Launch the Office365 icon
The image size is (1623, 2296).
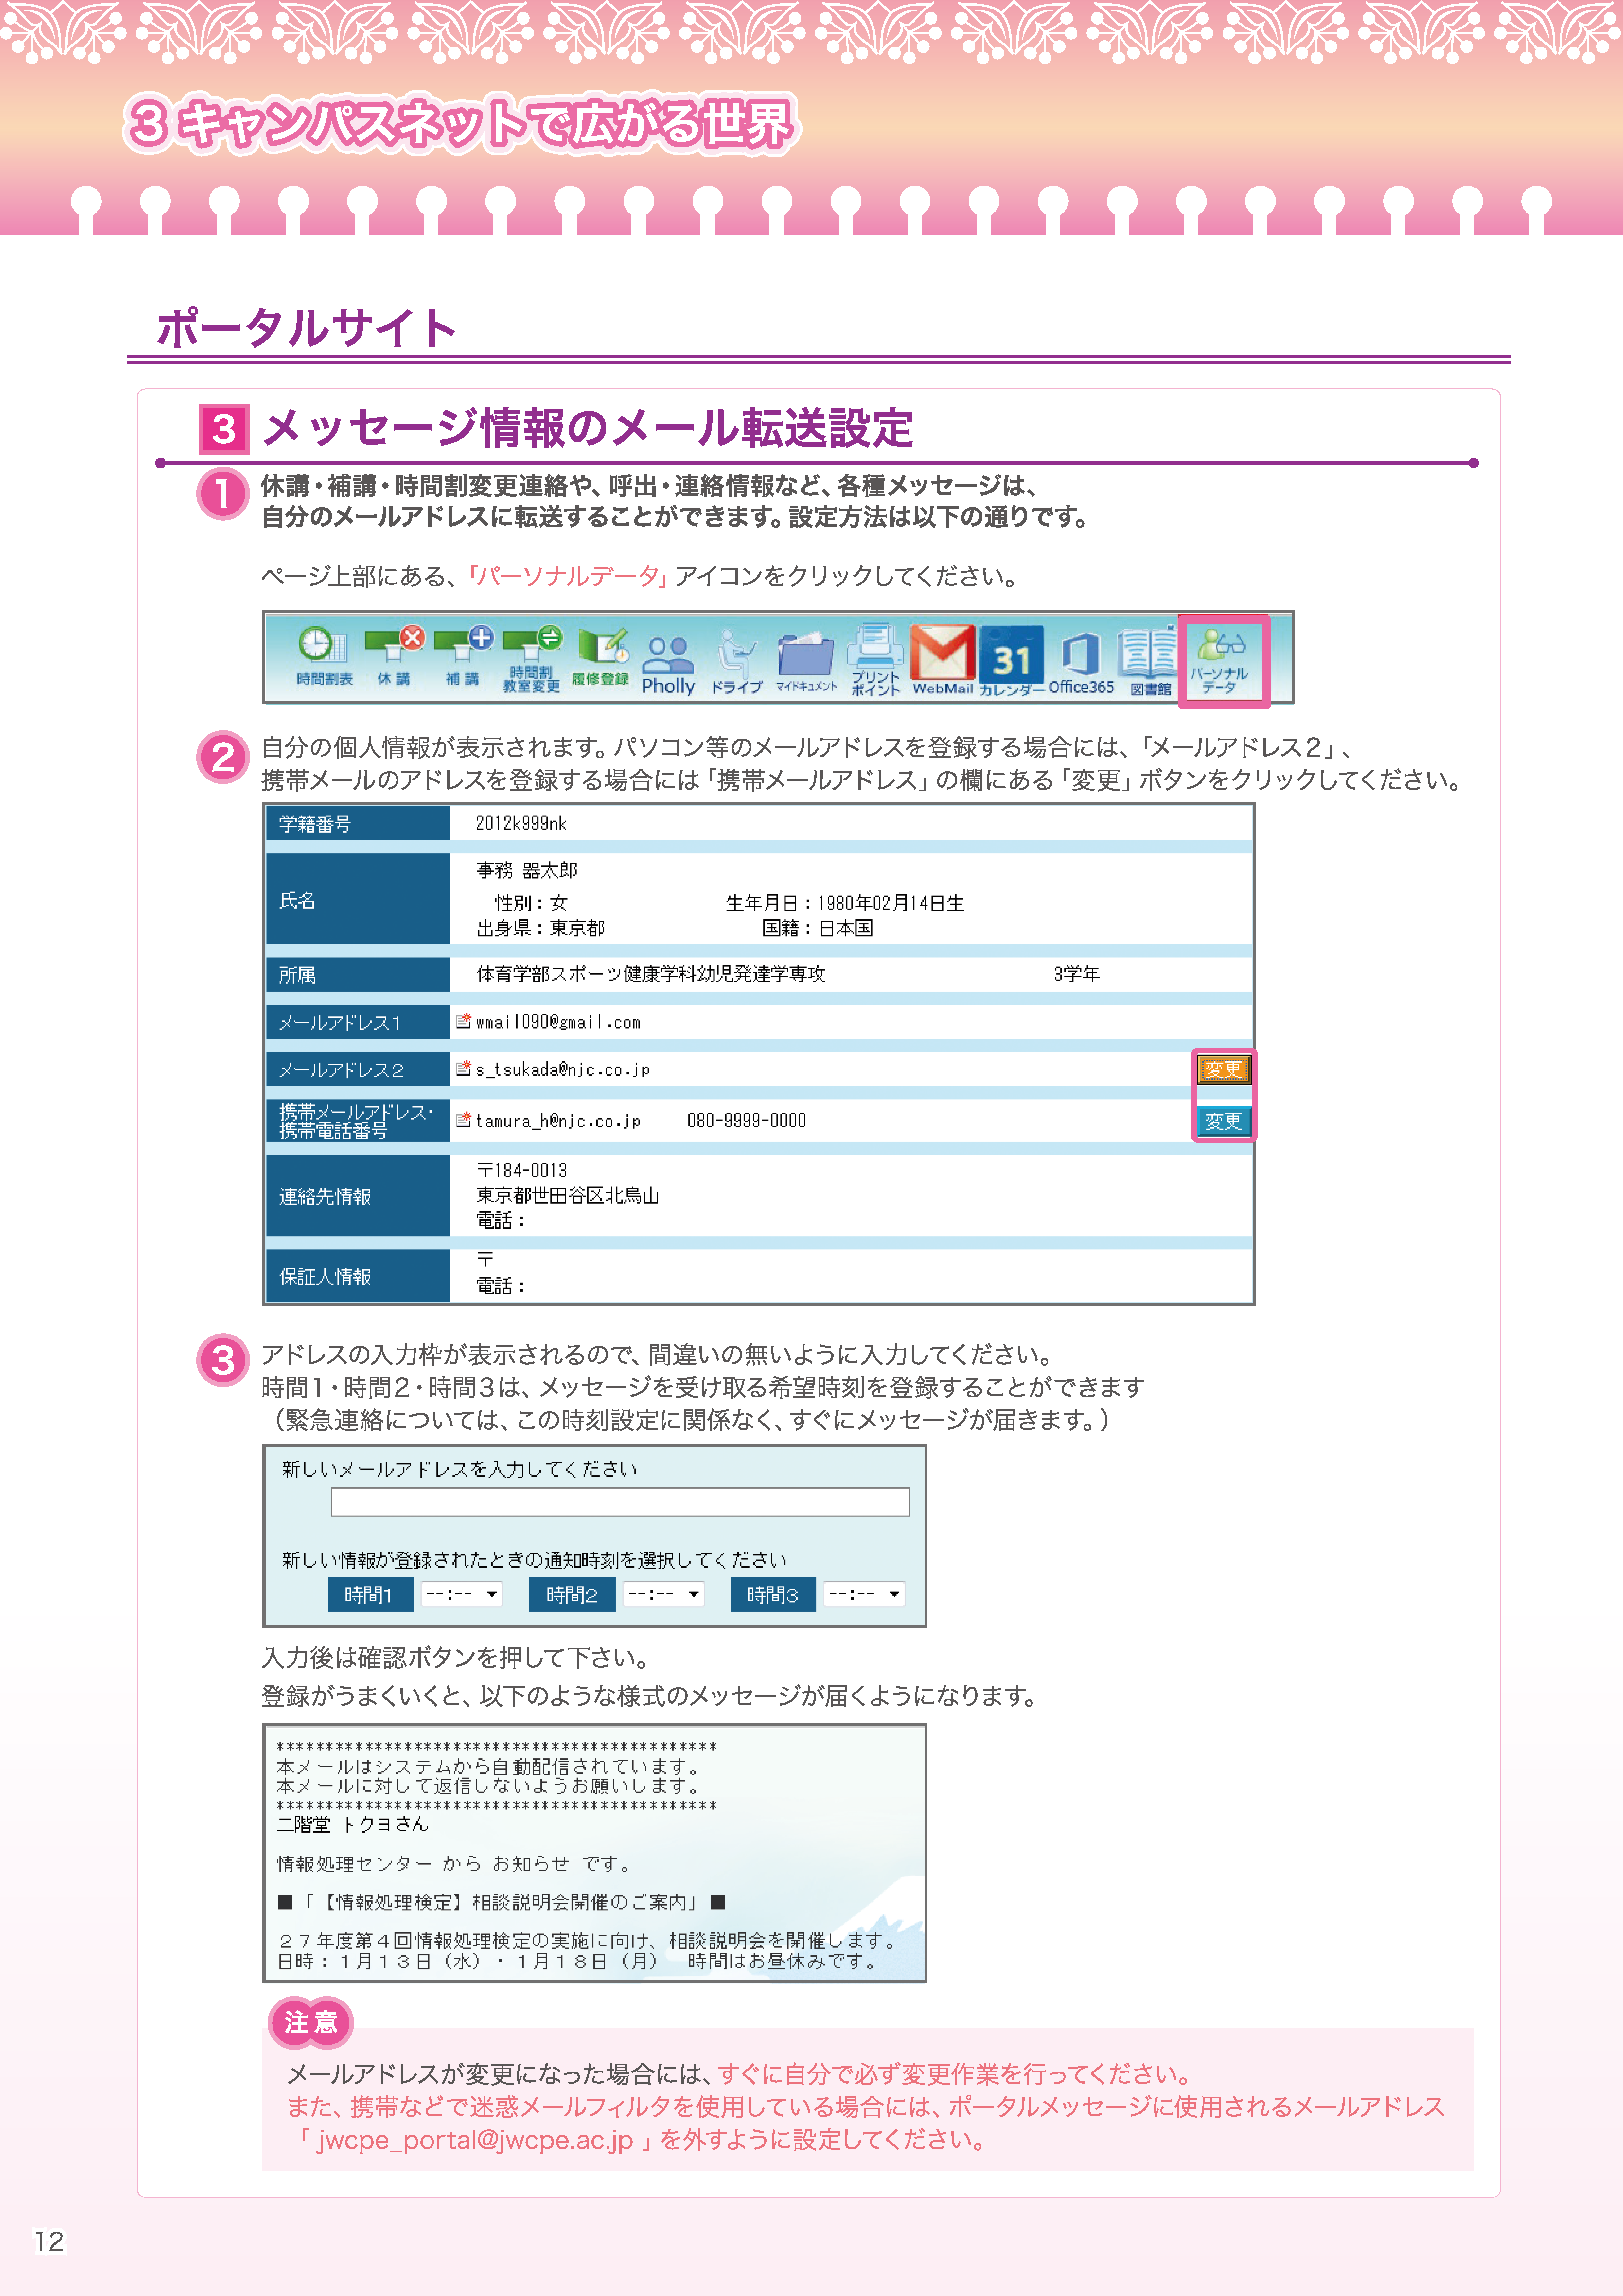coord(1081,663)
